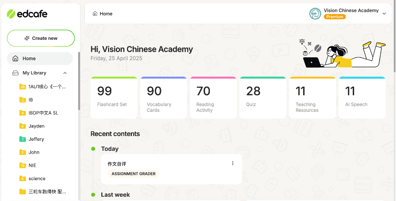Image resolution: width=396 pixels, height=201 pixels.
Task: Click the science folder icon
Action: [x=22, y=178]
